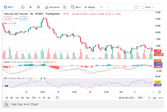The width and height of the screenshot is (167, 112).
Task: Open the Indicators dialog
Action: [52, 7]
